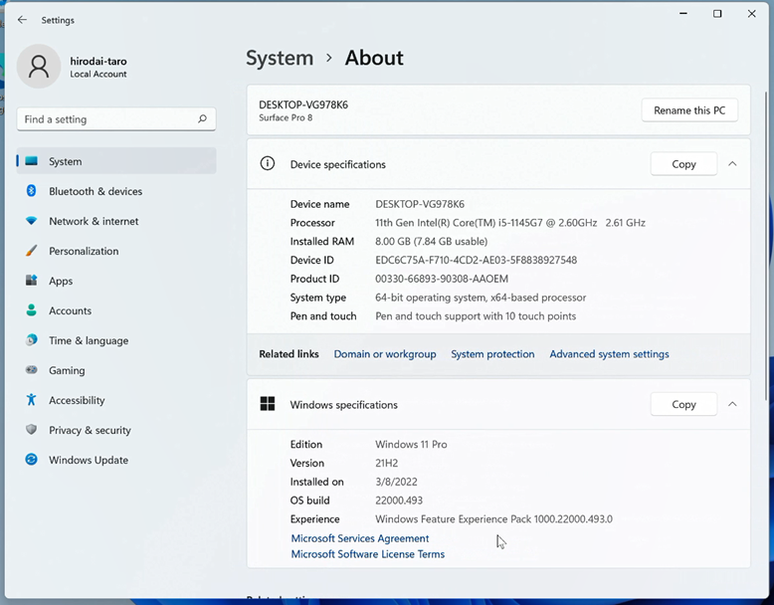
Task: Go to Network & internet settings
Action: [x=116, y=221]
